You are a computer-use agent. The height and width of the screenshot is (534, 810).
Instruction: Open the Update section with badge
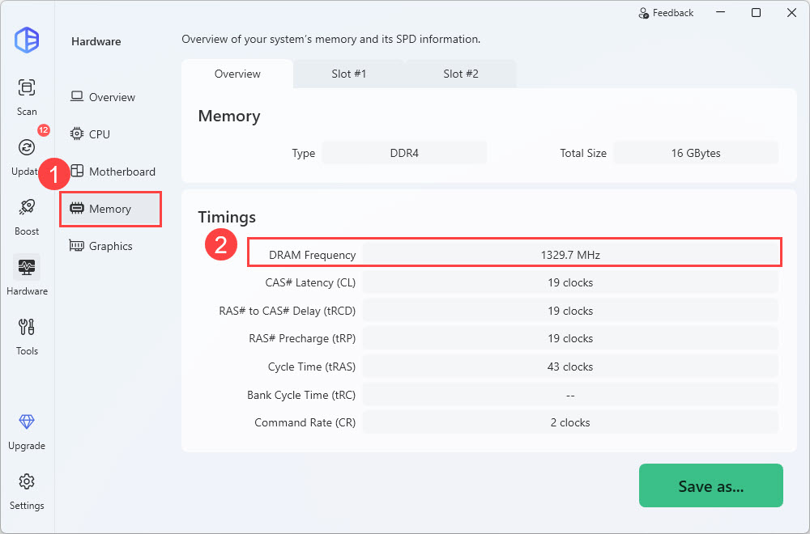pos(27,147)
